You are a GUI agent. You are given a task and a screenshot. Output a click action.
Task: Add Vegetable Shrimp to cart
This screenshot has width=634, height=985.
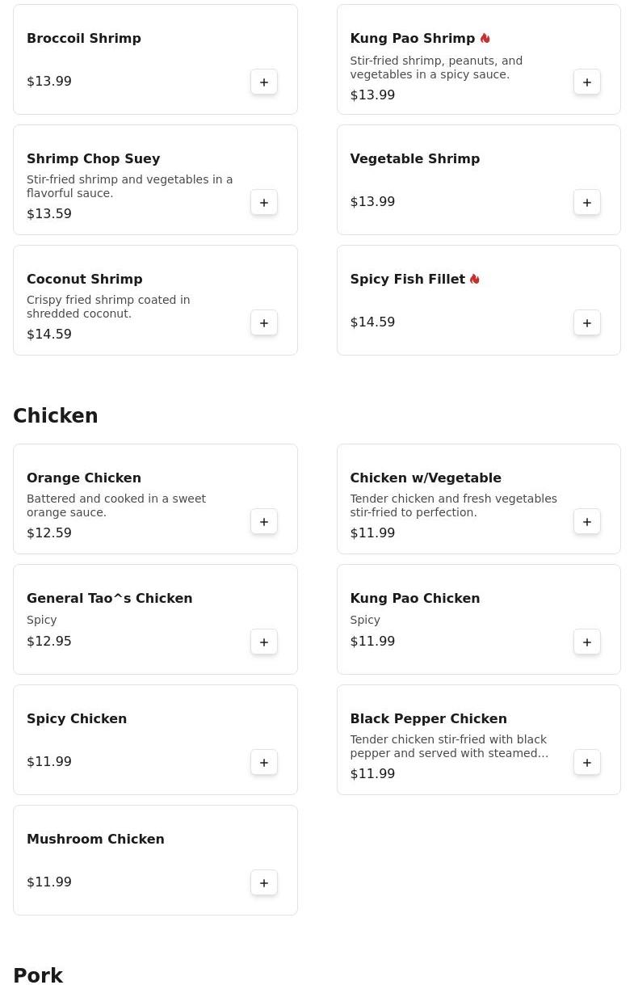pos(587,202)
